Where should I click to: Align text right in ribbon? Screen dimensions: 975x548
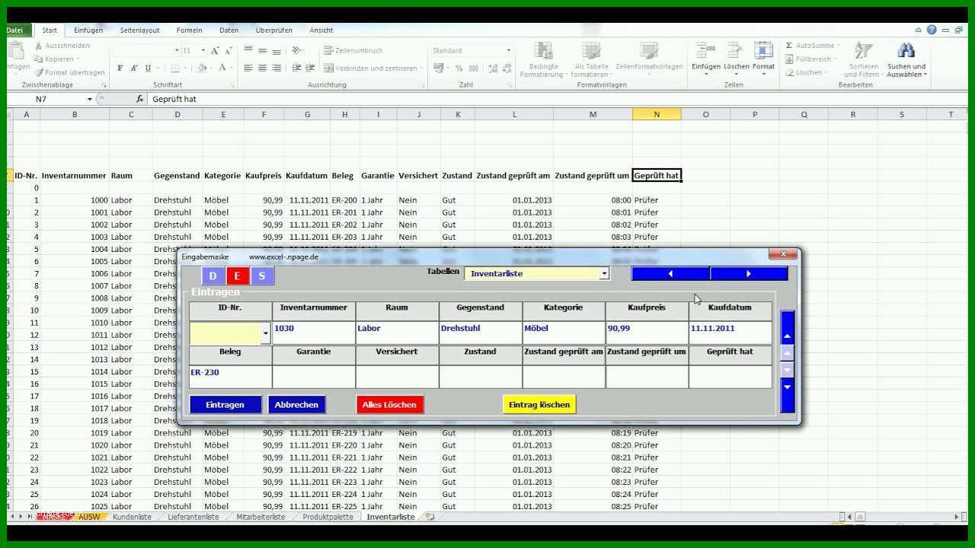[277, 68]
